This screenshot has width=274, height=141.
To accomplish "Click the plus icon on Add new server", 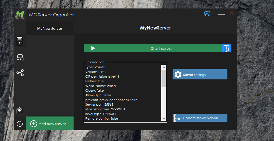I will [34, 124].
